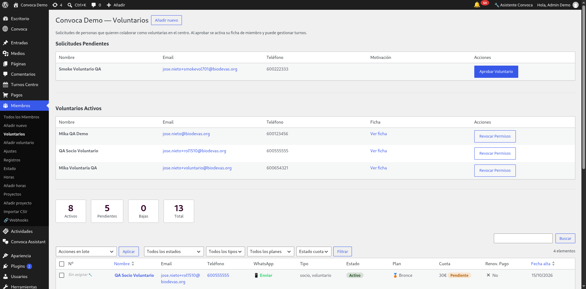586x289 pixels.
Task: Open Asistente Convoca wrench tool
Action: [513, 5]
